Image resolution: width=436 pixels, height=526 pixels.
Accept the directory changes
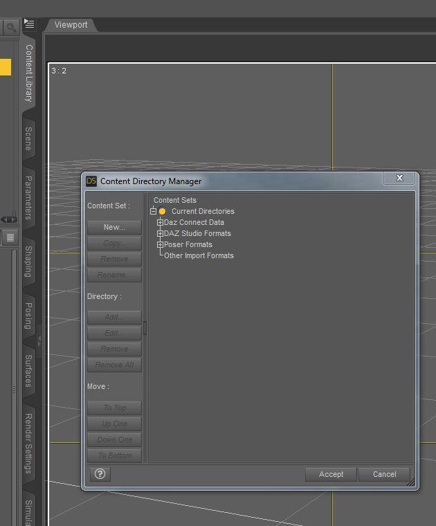[x=331, y=474]
